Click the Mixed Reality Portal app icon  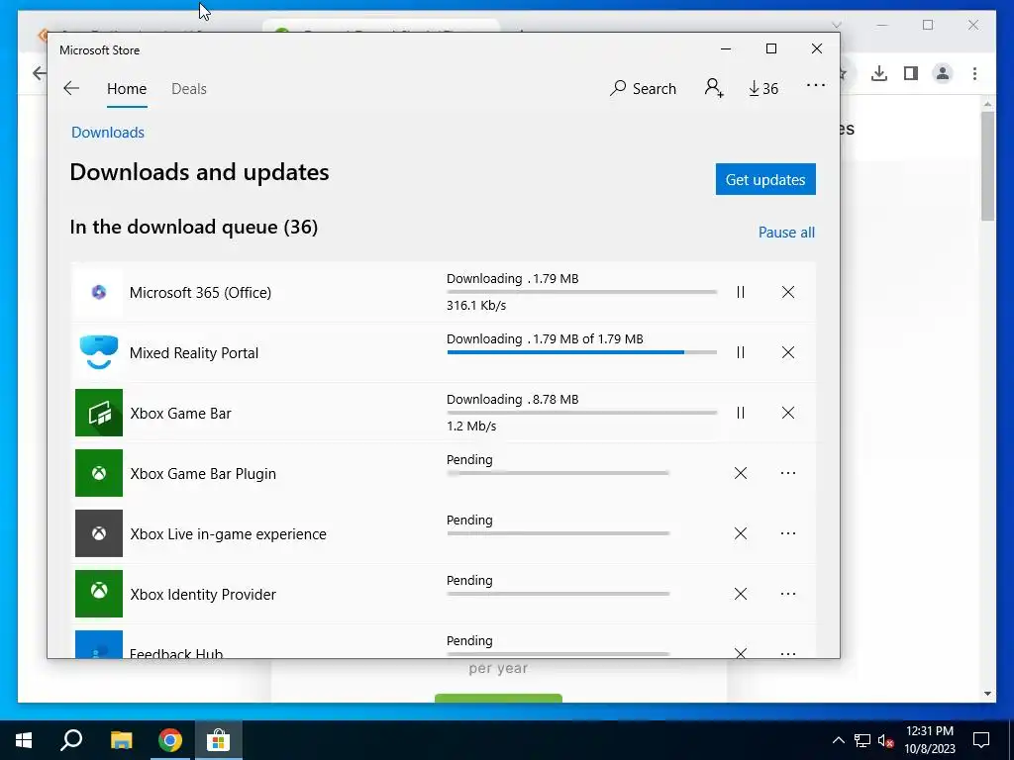[x=99, y=352]
